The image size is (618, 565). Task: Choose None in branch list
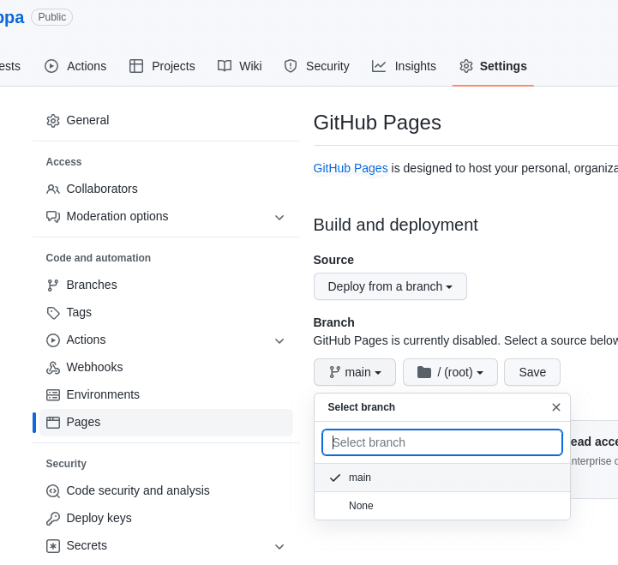click(442, 506)
